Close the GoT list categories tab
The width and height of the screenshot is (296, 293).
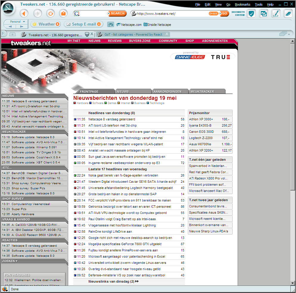click(167, 34)
